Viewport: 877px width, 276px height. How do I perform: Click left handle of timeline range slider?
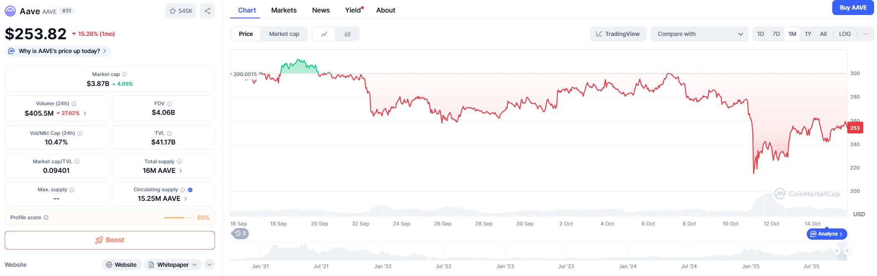click(837, 251)
